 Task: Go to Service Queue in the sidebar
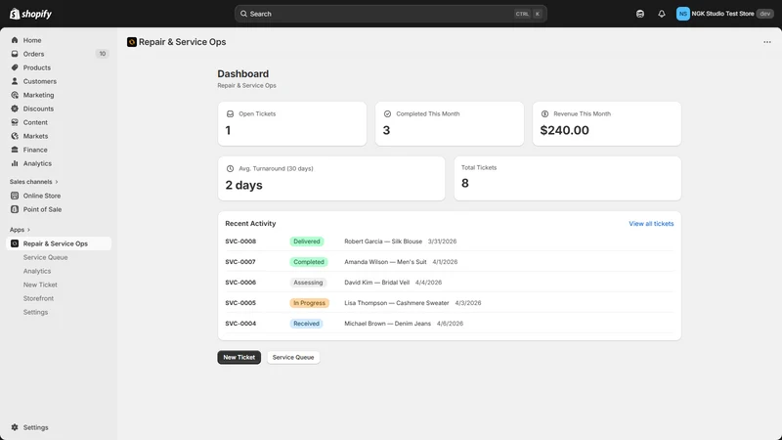tap(45, 257)
